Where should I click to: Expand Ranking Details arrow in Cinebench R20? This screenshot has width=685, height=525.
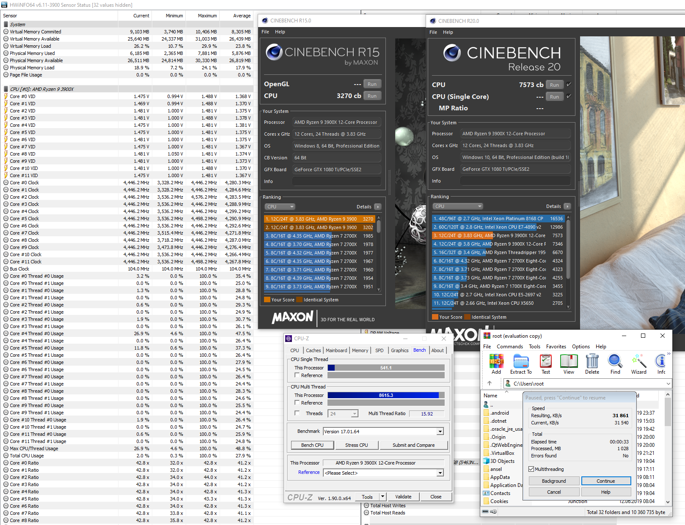click(x=567, y=206)
